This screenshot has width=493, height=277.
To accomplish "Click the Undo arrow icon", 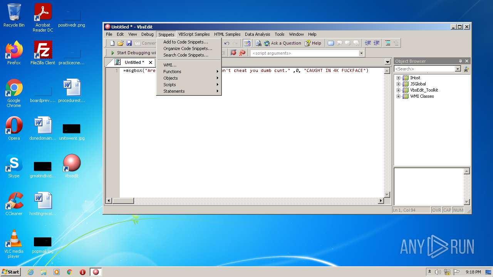I will click(x=227, y=43).
